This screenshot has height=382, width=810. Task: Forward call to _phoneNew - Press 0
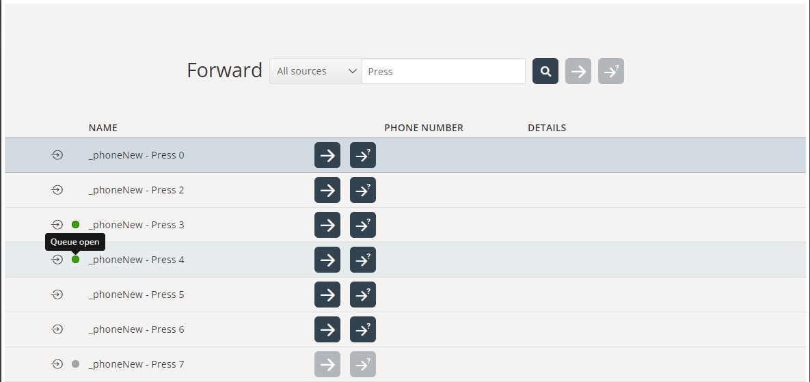tap(327, 155)
